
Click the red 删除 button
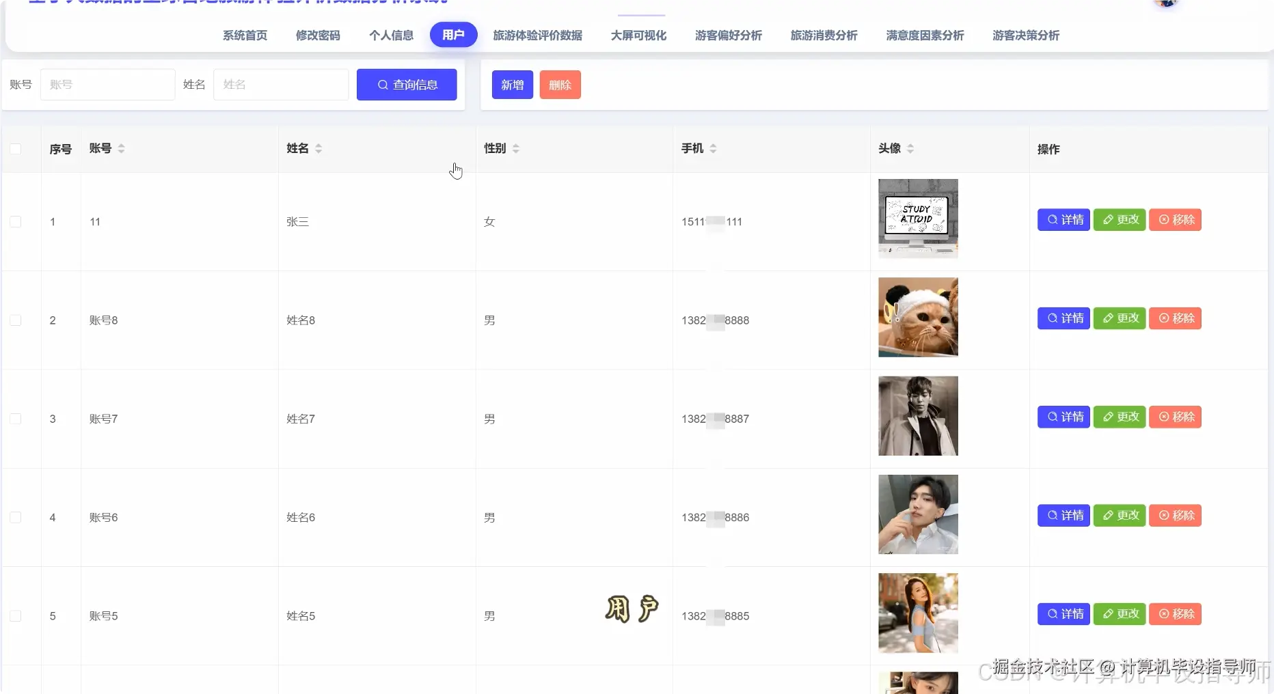point(560,85)
